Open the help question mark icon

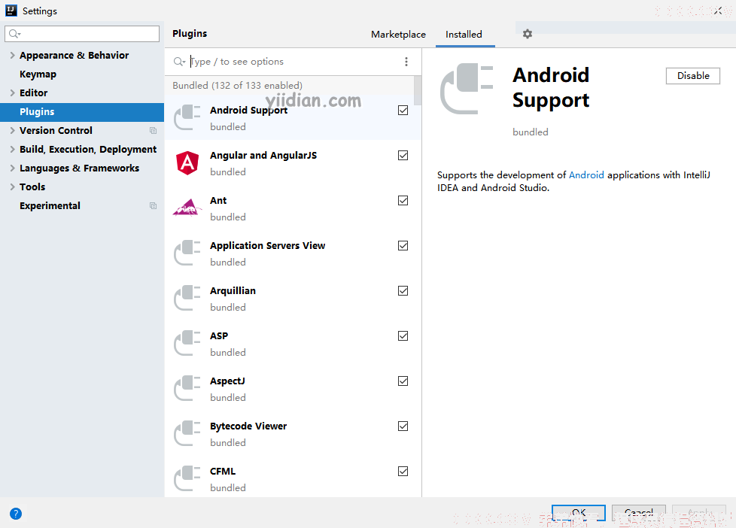click(16, 514)
